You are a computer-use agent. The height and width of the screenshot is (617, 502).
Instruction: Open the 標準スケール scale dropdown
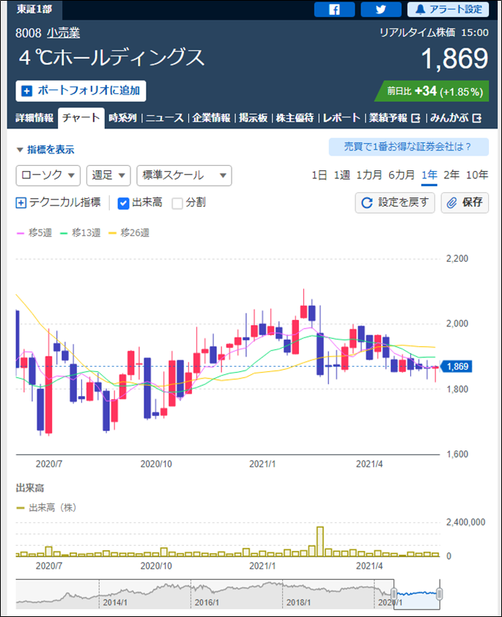point(184,175)
